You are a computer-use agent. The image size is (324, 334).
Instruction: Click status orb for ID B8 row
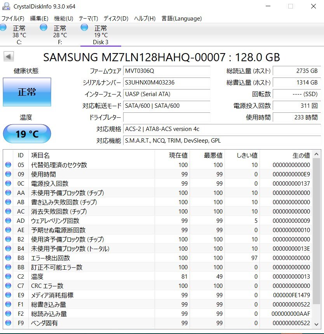(8, 258)
